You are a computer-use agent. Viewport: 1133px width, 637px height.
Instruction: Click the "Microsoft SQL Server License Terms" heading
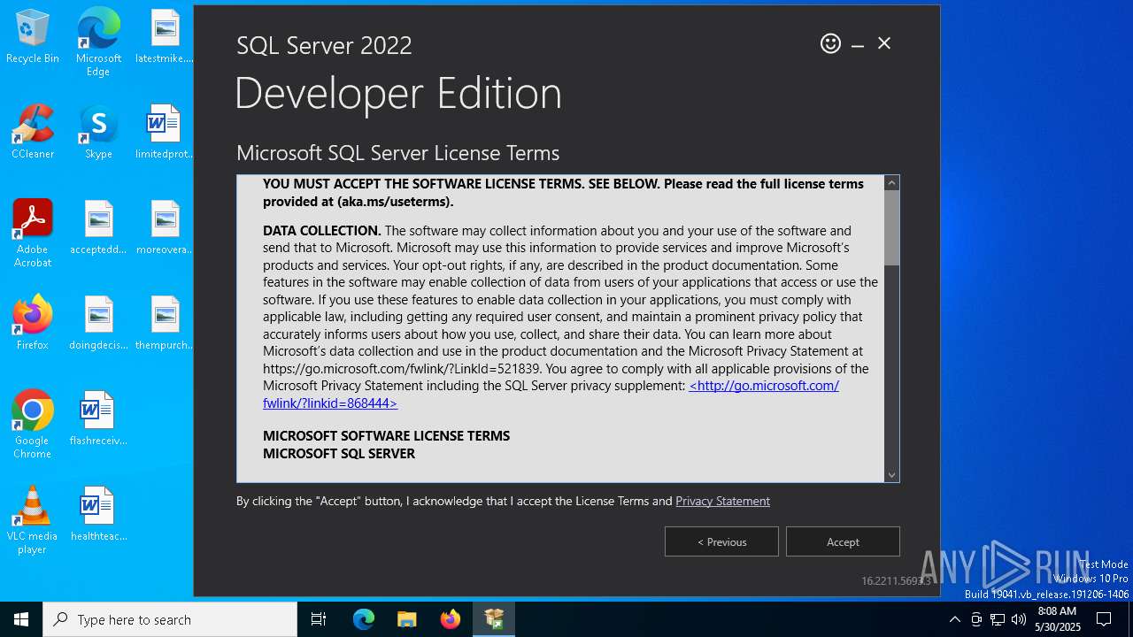pos(397,153)
